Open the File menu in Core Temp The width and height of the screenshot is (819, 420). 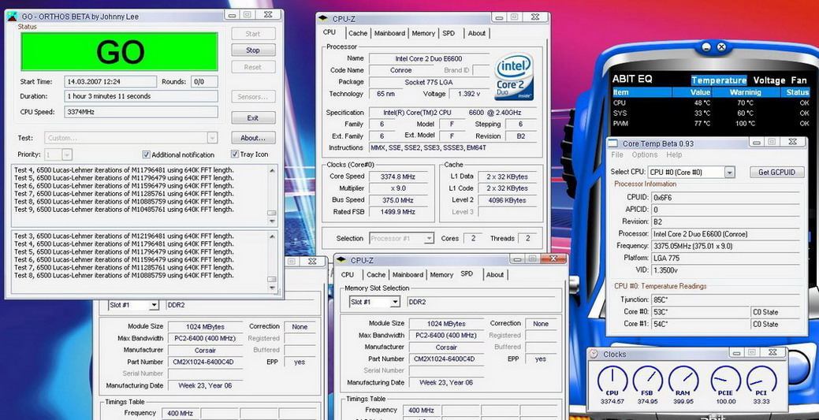[x=617, y=155]
